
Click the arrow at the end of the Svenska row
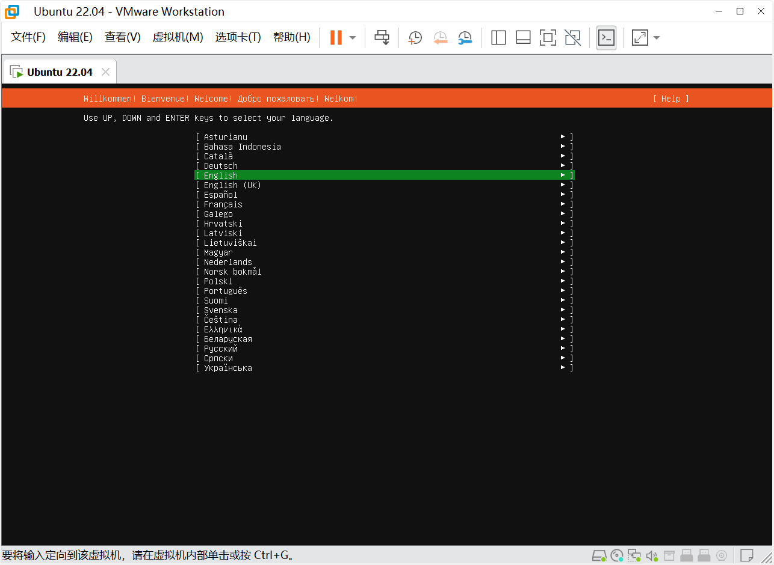point(563,310)
